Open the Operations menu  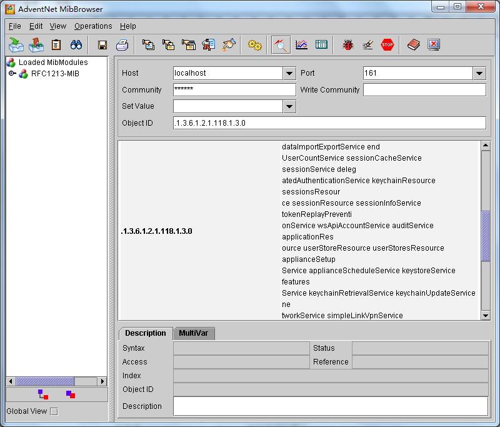pyautogui.click(x=93, y=26)
